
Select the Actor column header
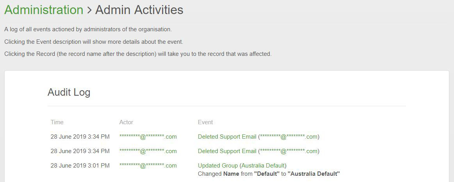pyautogui.click(x=126, y=122)
